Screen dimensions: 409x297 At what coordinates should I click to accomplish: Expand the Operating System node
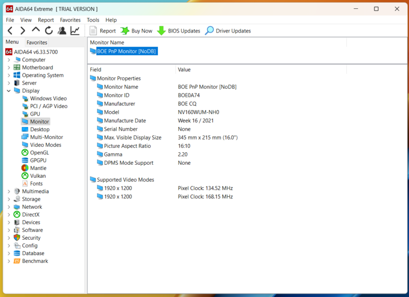9,75
